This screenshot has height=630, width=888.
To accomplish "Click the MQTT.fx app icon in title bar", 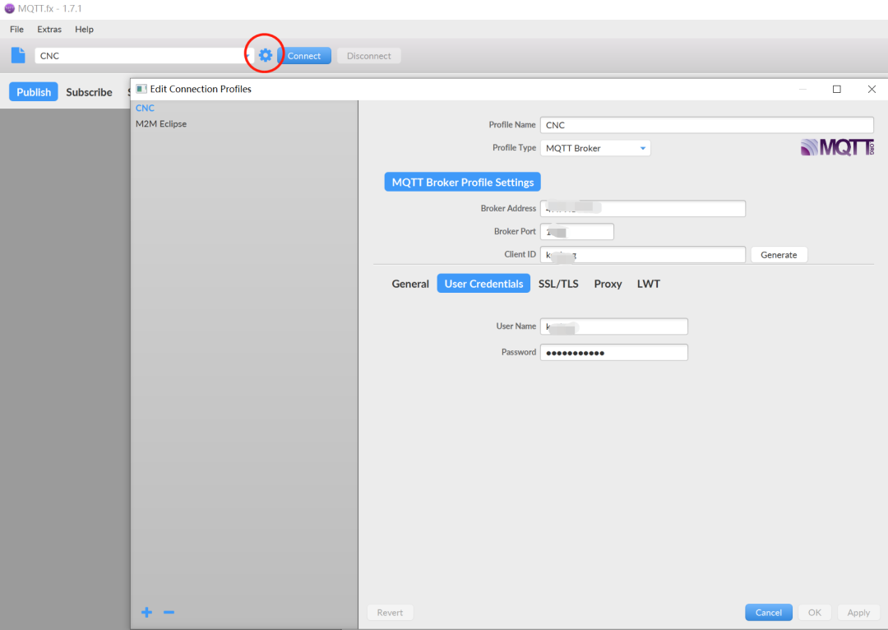I will click(x=9, y=8).
